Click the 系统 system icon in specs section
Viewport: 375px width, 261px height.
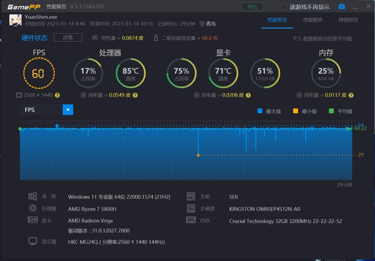pyautogui.click(x=32, y=196)
